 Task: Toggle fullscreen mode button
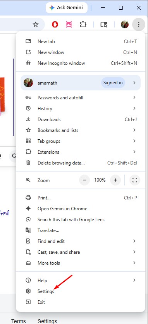pos(135,180)
